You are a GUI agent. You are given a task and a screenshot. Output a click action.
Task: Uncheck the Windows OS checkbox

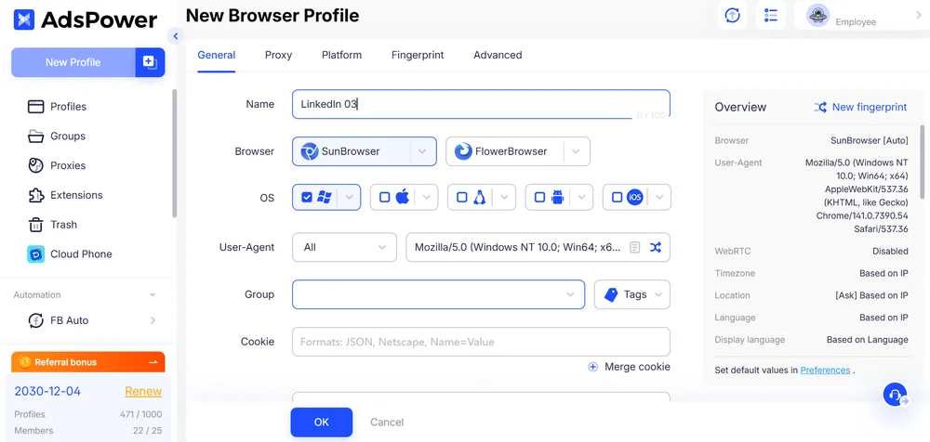tap(308, 197)
